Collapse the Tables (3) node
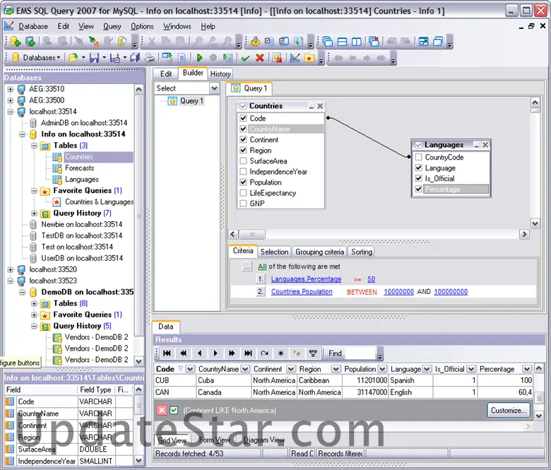Viewport: 551px width, 470px height. [x=34, y=146]
